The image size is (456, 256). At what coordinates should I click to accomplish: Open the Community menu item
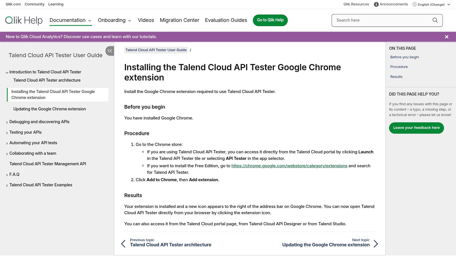point(34,4)
